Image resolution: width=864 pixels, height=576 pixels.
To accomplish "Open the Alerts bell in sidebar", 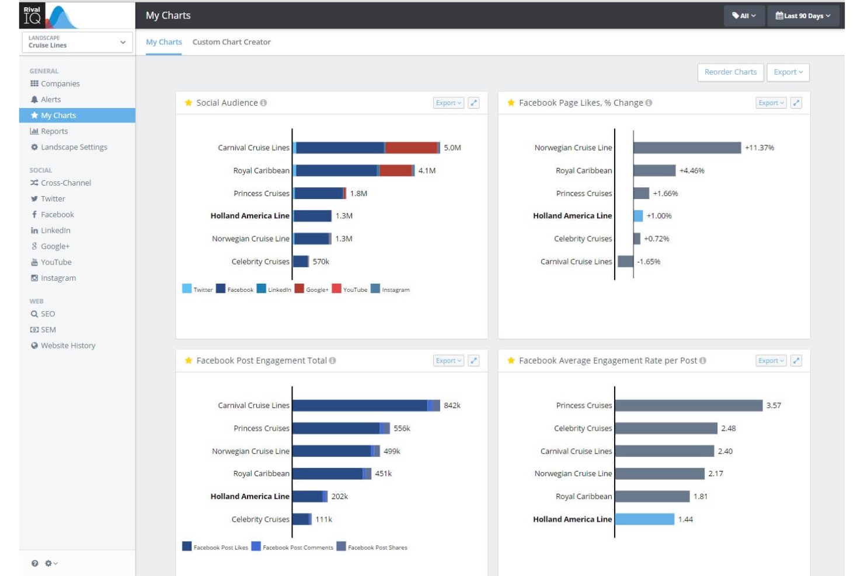I will click(x=34, y=99).
